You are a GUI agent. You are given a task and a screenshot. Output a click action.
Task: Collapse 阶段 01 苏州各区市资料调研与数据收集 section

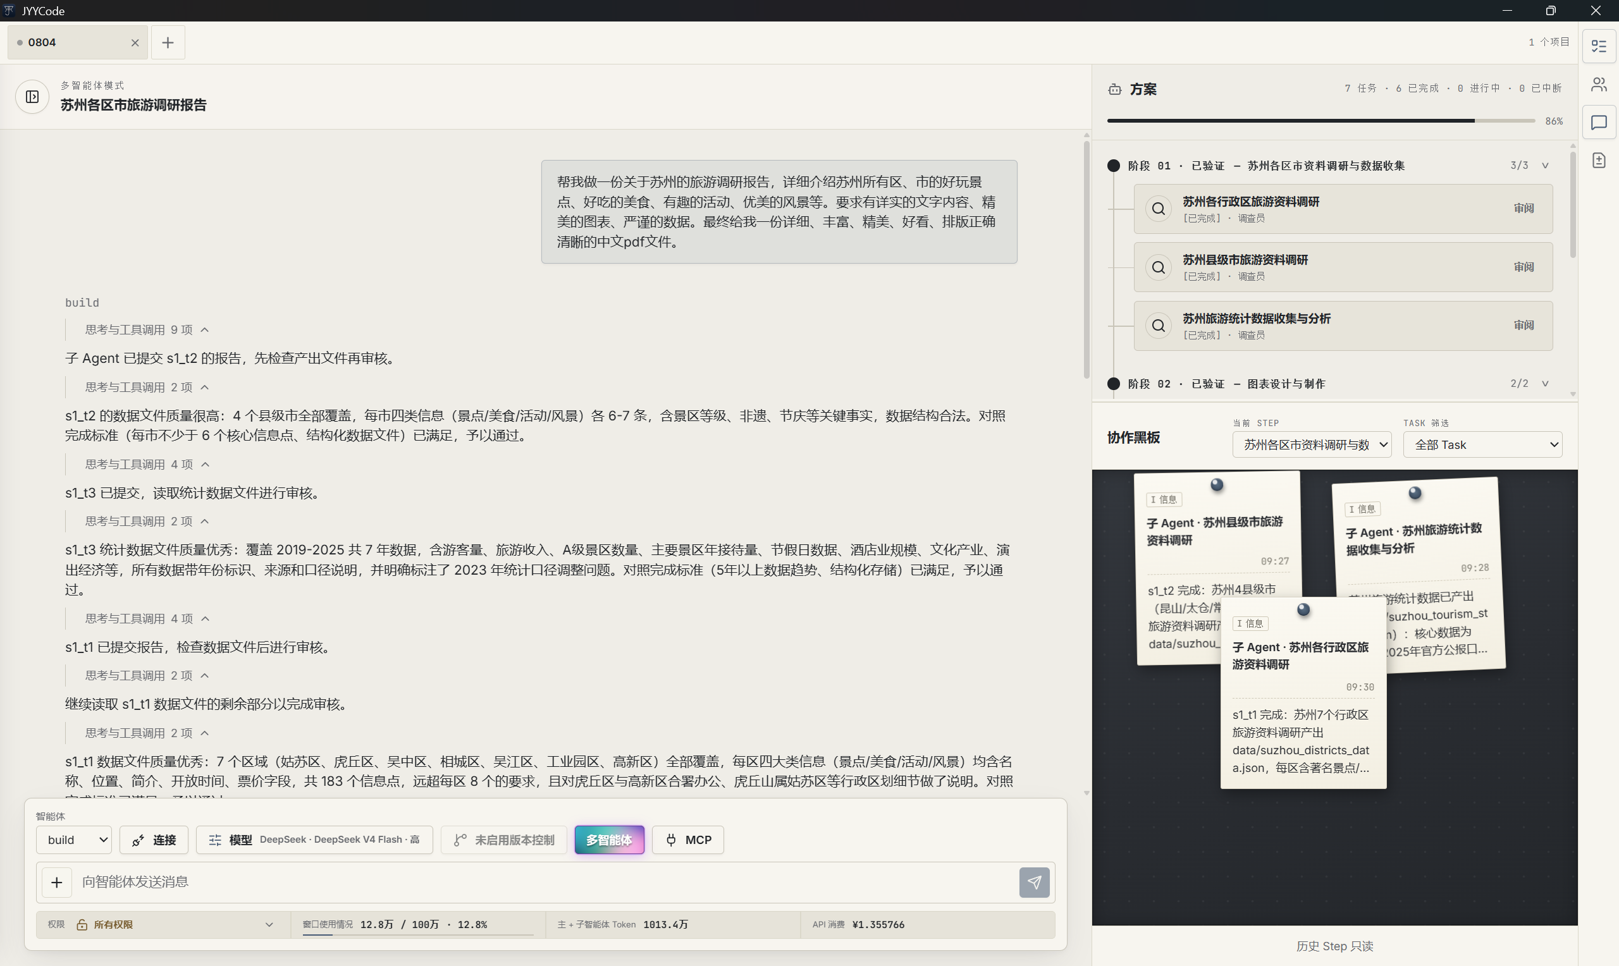tap(1545, 166)
